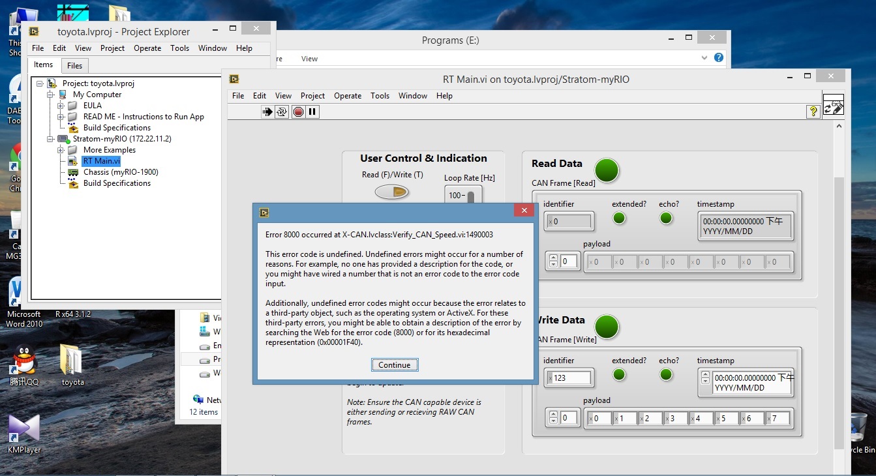This screenshot has height=476, width=876.
Task: Collapse the Stratom-myRIO tree node
Action: [50, 139]
